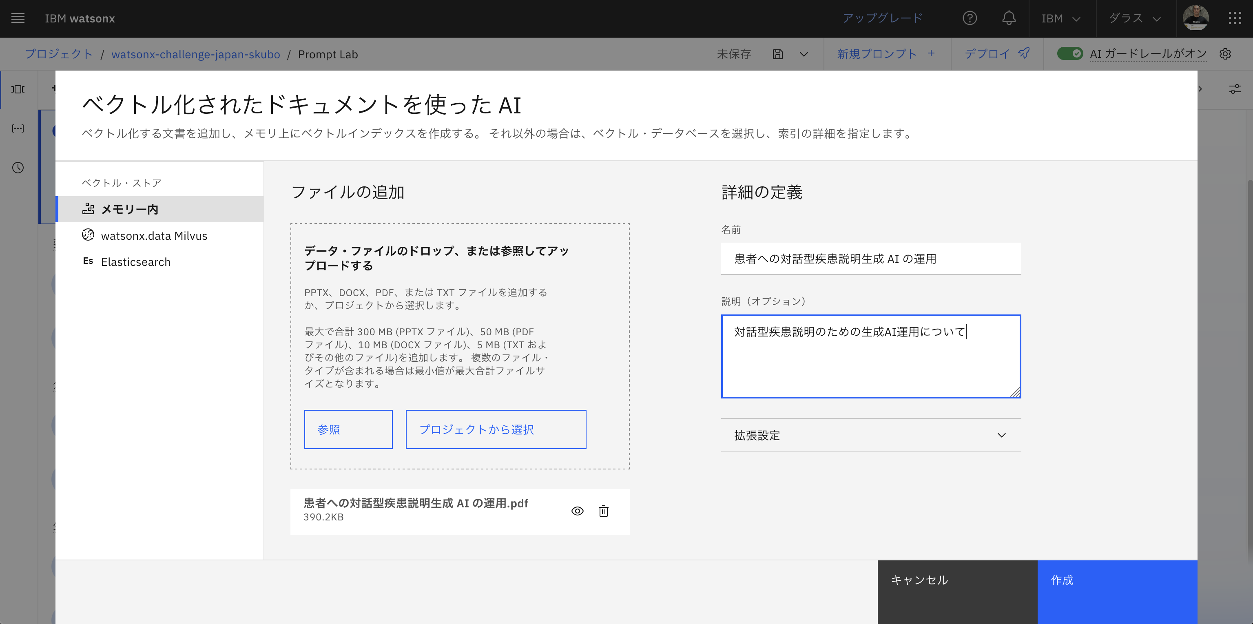Click inside the 説明 description text area
Viewport: 1253px width, 624px height.
871,355
